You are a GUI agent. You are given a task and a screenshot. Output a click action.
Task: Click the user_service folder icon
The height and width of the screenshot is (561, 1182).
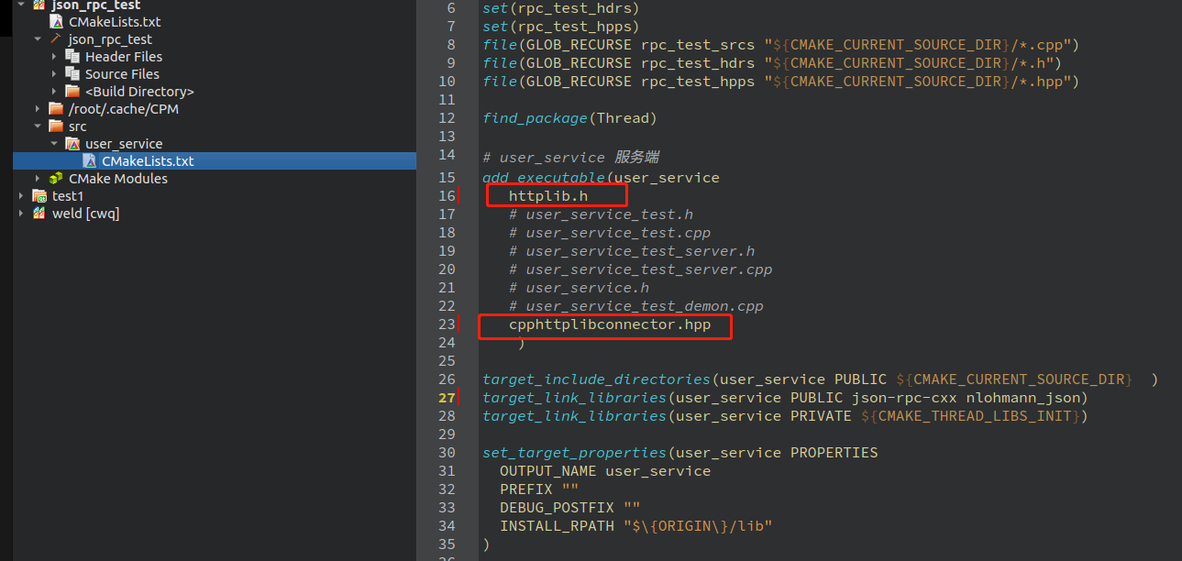click(72, 143)
